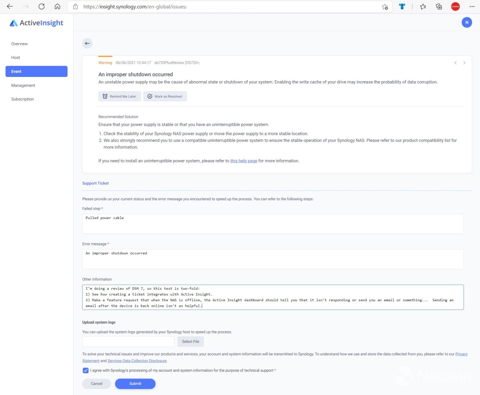Click into the Other information text area

tap(273, 297)
